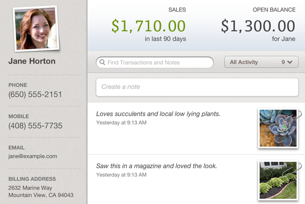Open the note about loving succulents
Image resolution: width=305 pixels, height=204 pixels.
[158, 114]
